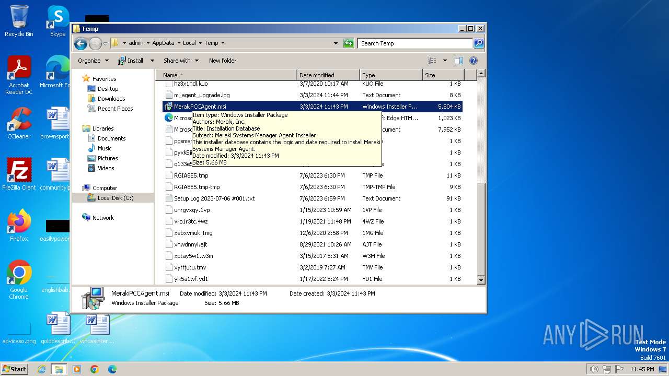Click the search magnifier icon
This screenshot has height=376, width=669.
pos(479,43)
